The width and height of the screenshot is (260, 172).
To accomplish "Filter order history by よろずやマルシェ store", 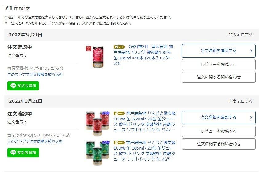I will [35, 142].
